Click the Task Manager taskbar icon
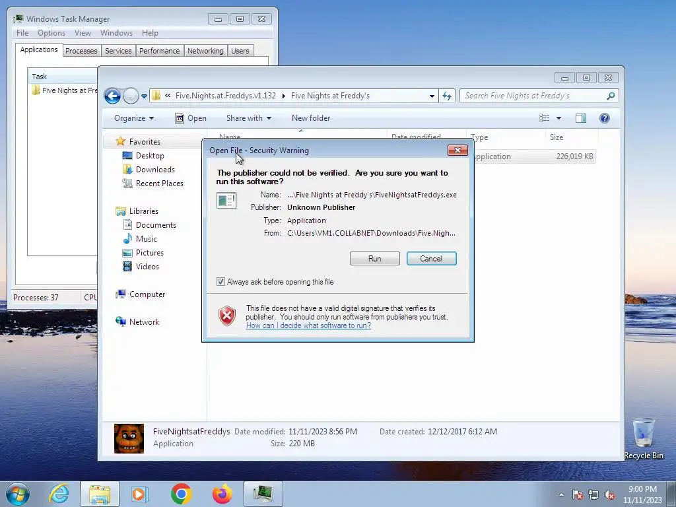The height and width of the screenshot is (507, 676). coord(263,494)
